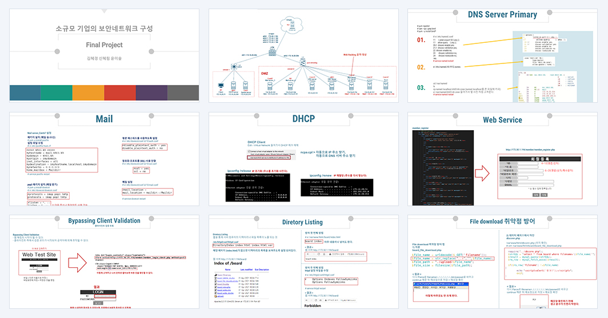
Task: Click the firewall icon below the cloud
Action: click(272, 52)
